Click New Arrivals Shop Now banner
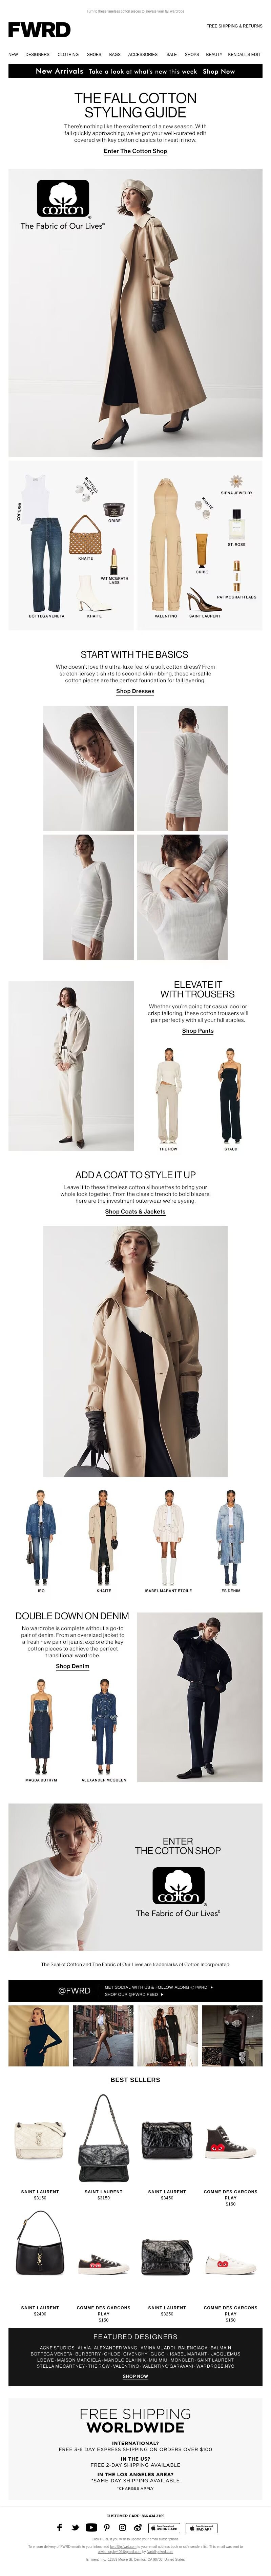 (x=135, y=71)
